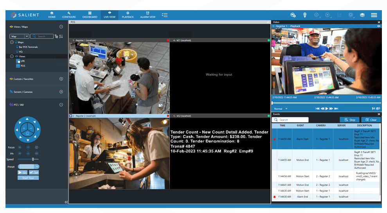Image resolution: width=387 pixels, height=213 pixels.
Task: Click the Stop button in Events panel
Action: [x=349, y=120]
